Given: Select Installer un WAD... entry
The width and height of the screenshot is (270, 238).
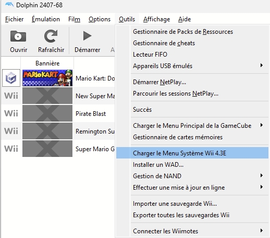Looking at the screenshot, I should point(192,165).
